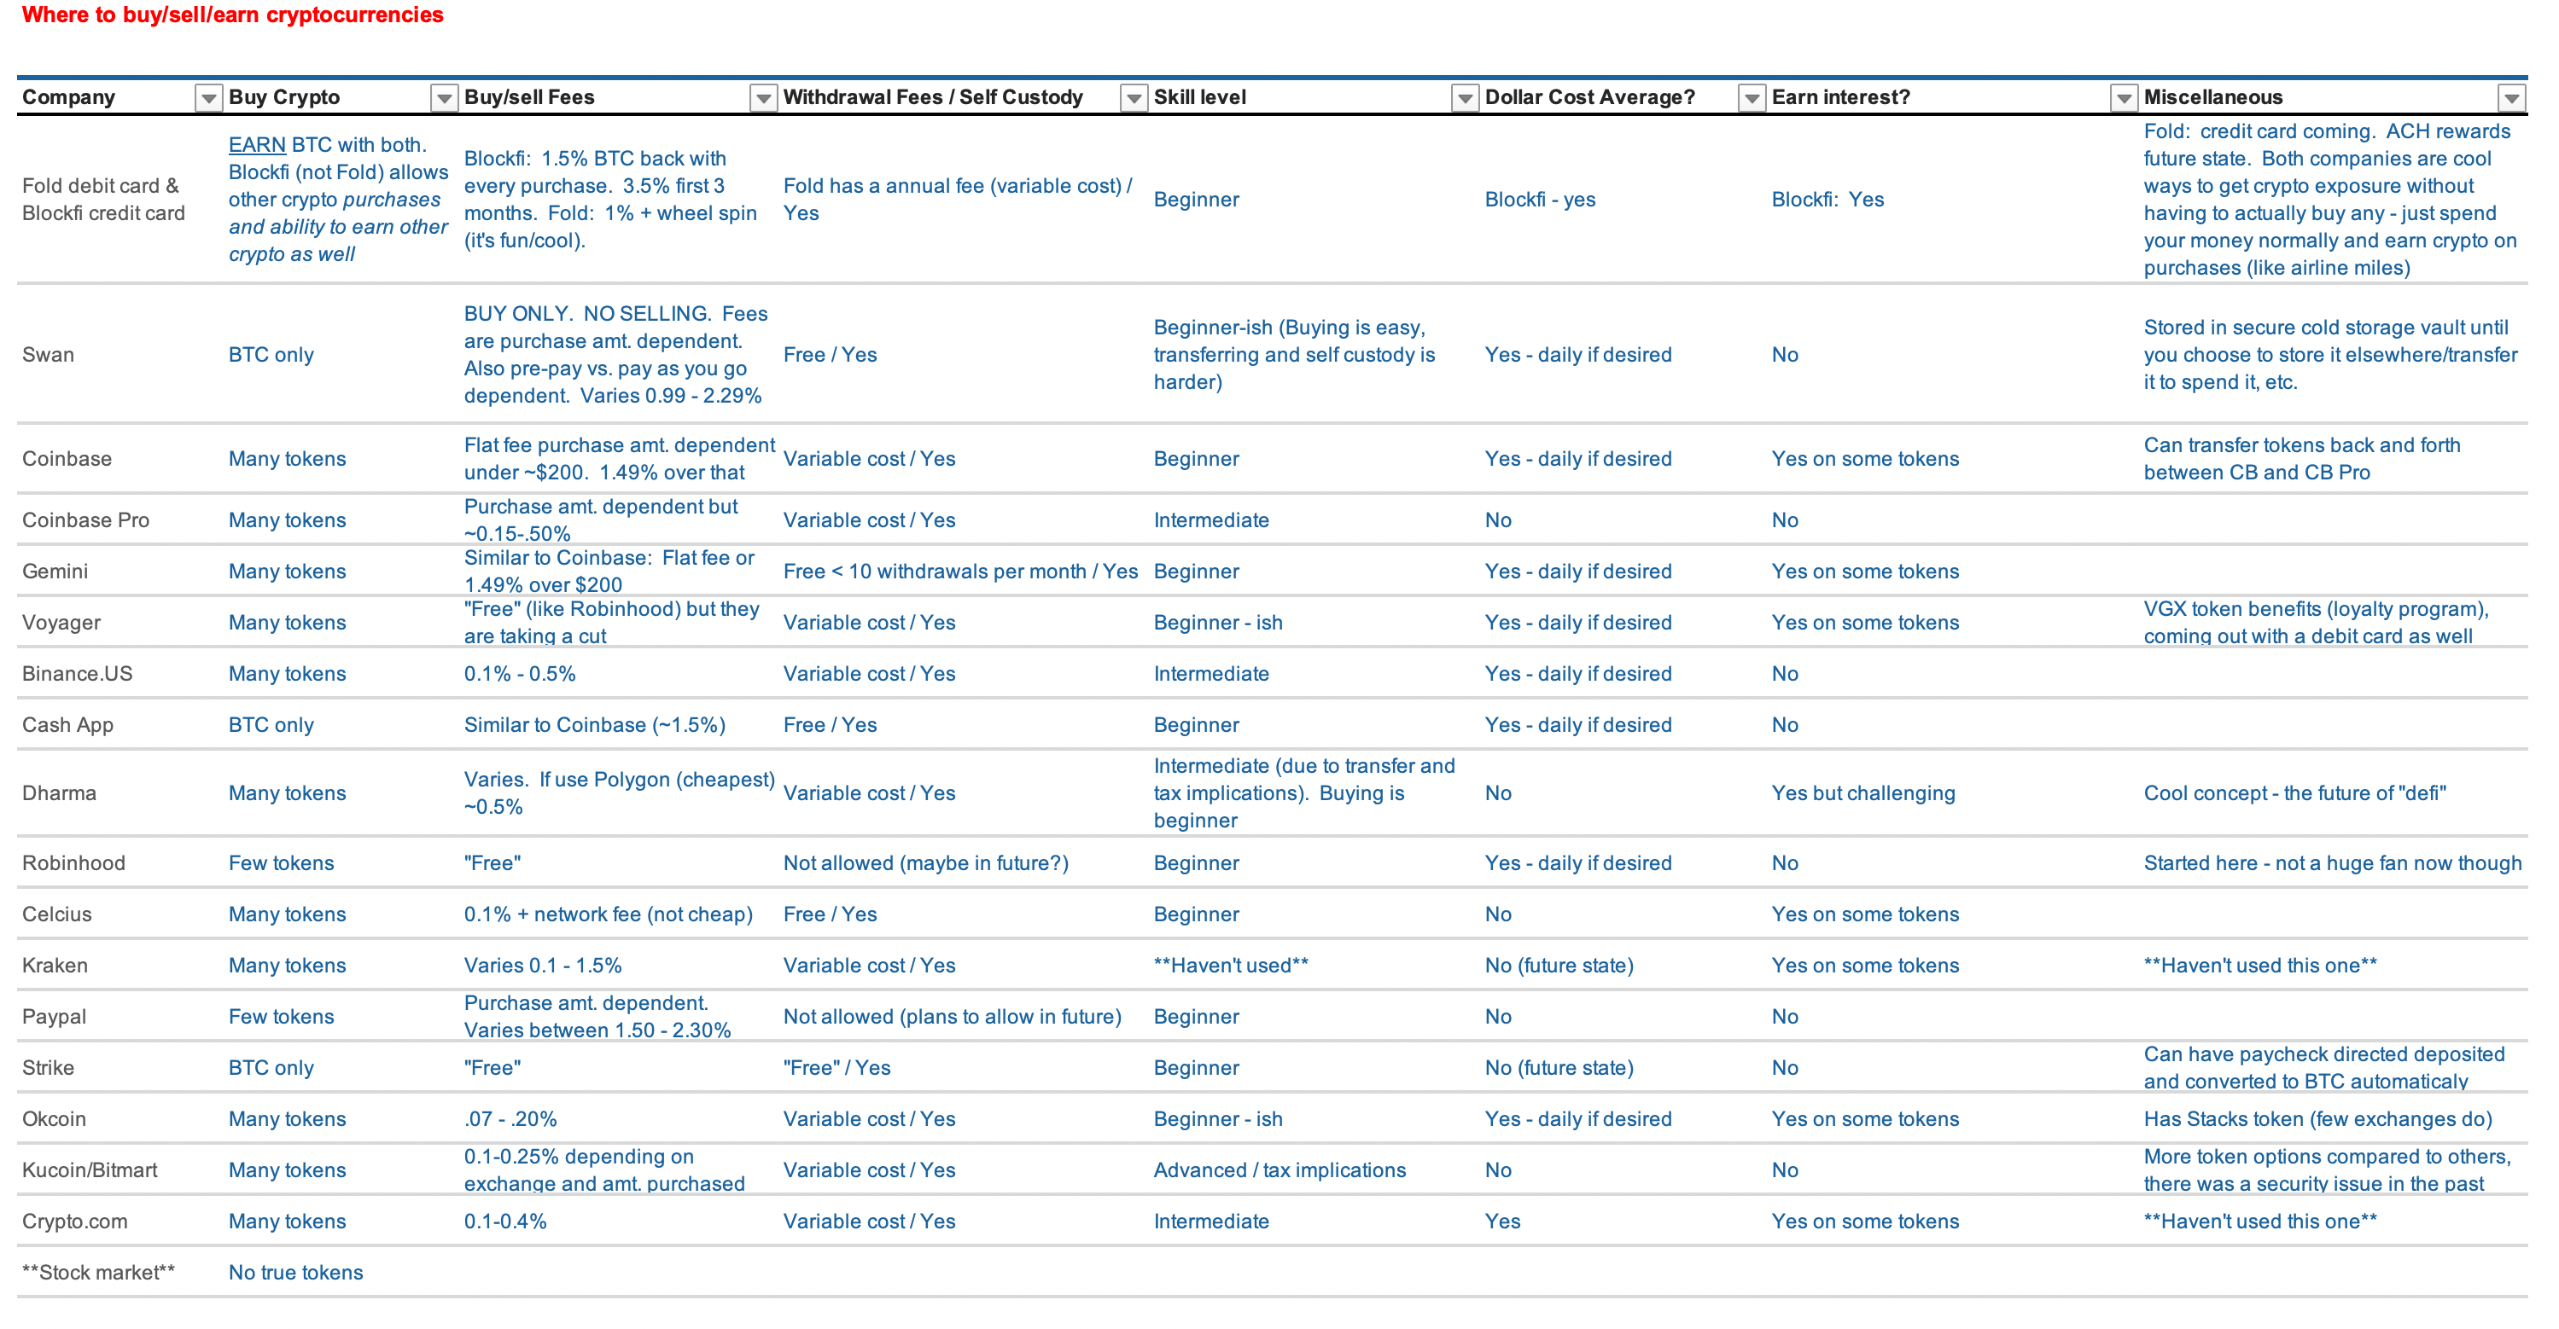
Task: Open the Buy Crypto column filter dropdown
Action: [x=444, y=97]
